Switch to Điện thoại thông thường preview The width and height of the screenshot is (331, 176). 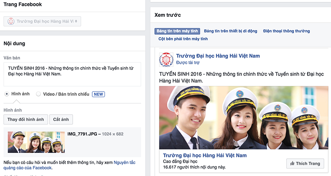coord(286,31)
